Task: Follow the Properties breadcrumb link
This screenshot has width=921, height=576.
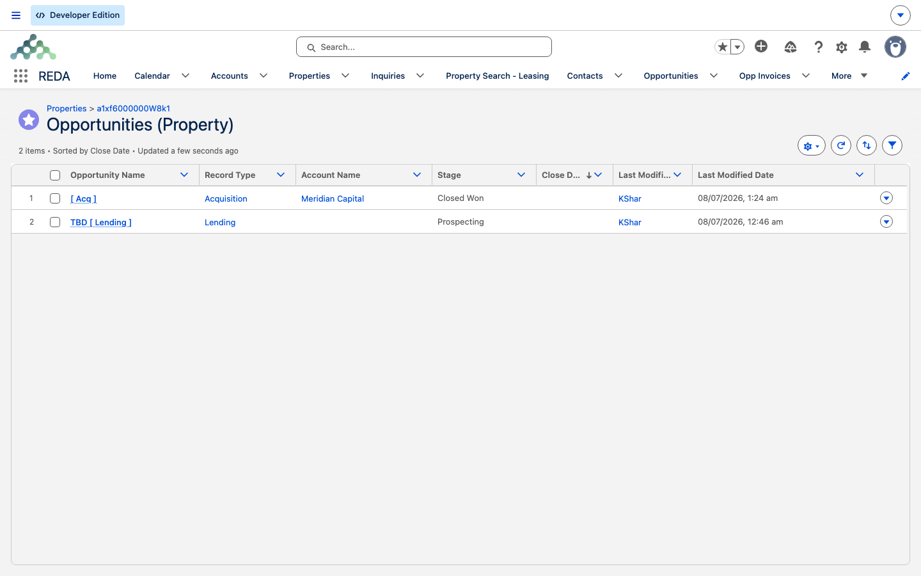Action: tap(67, 108)
